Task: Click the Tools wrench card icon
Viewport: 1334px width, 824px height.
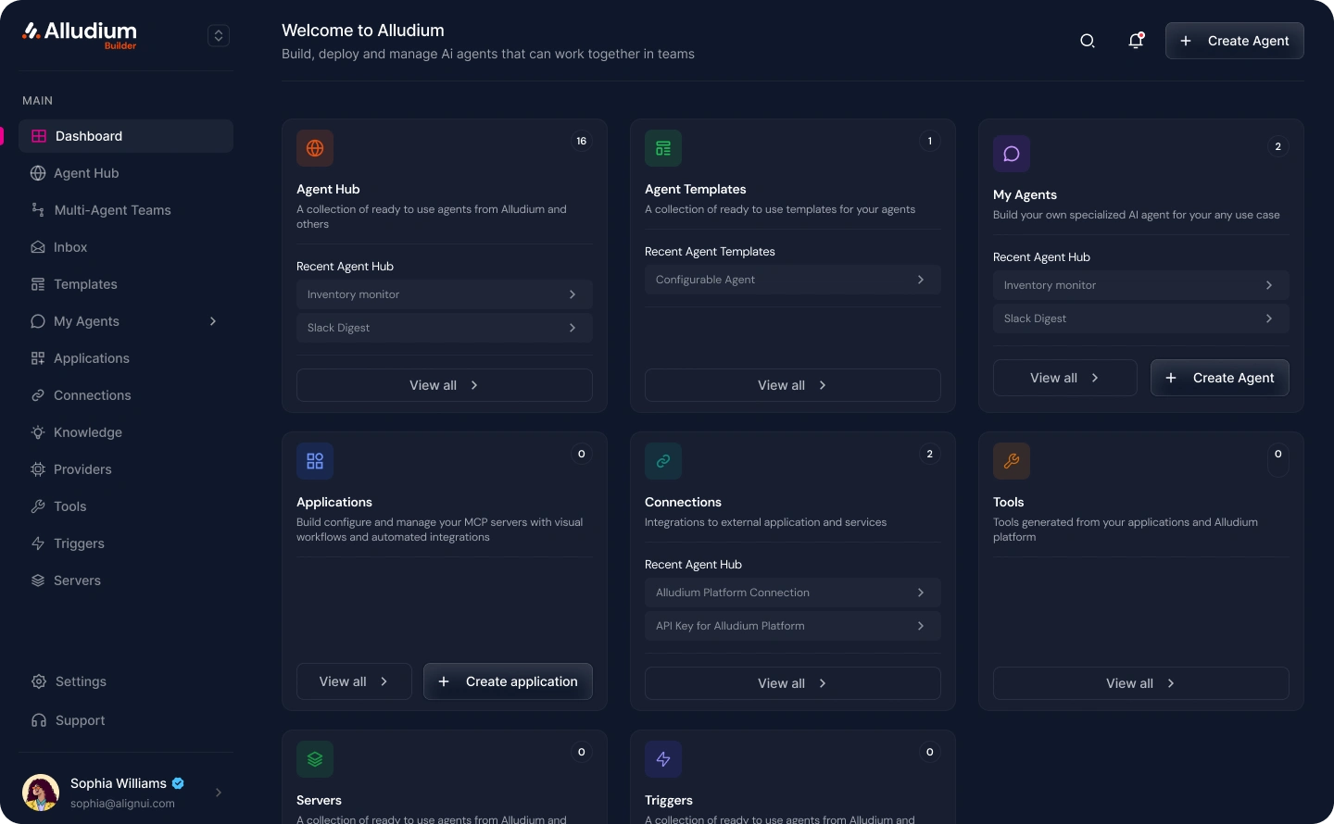Action: pos(1012,461)
